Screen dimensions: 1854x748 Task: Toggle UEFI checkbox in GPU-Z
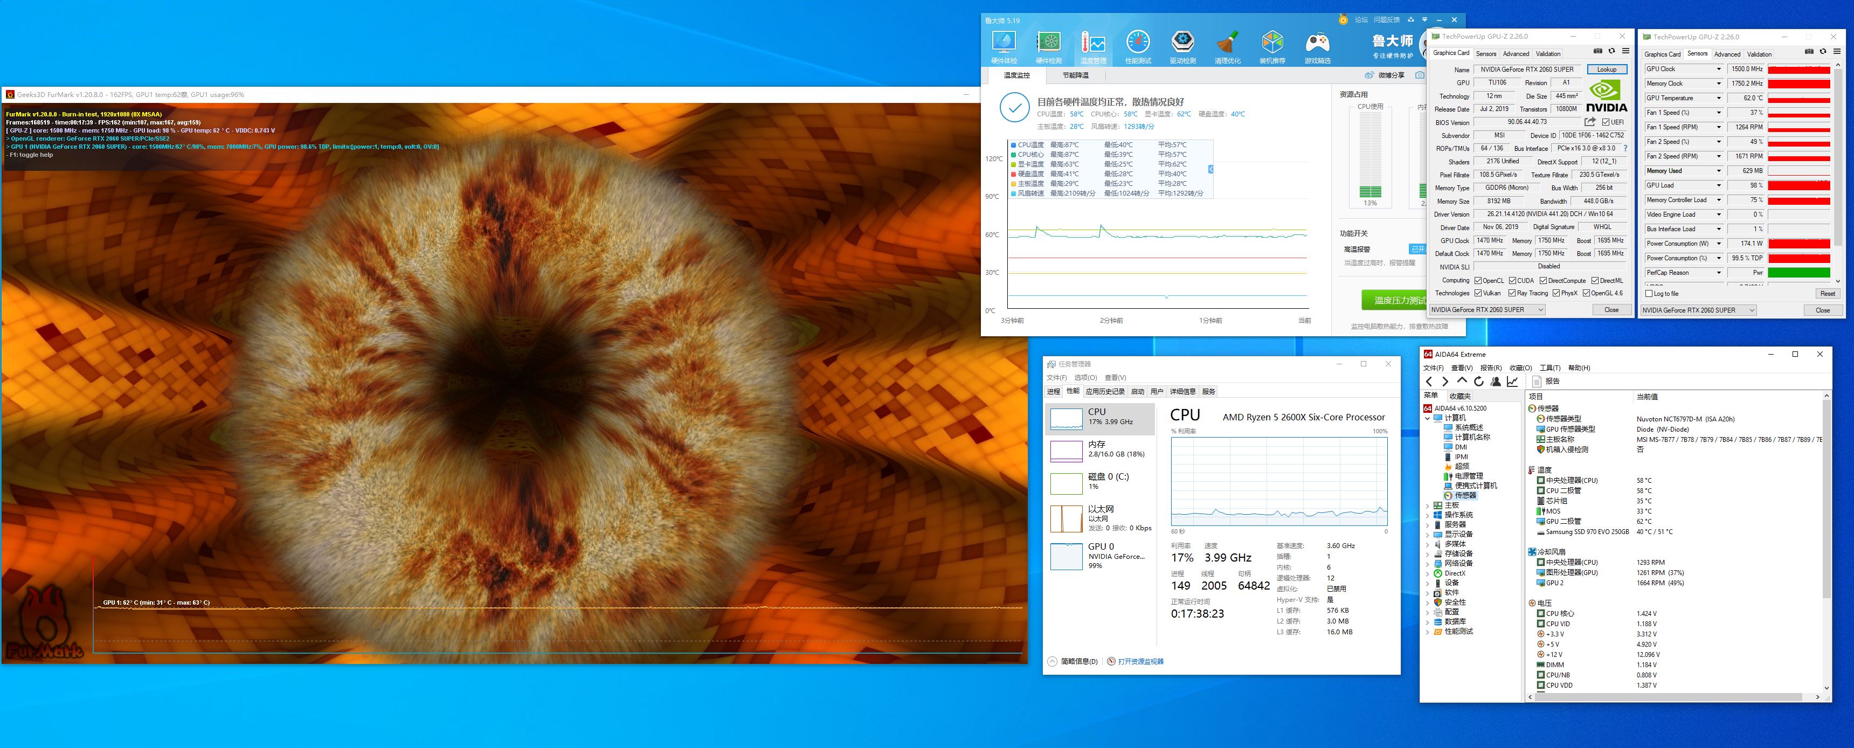click(1606, 122)
